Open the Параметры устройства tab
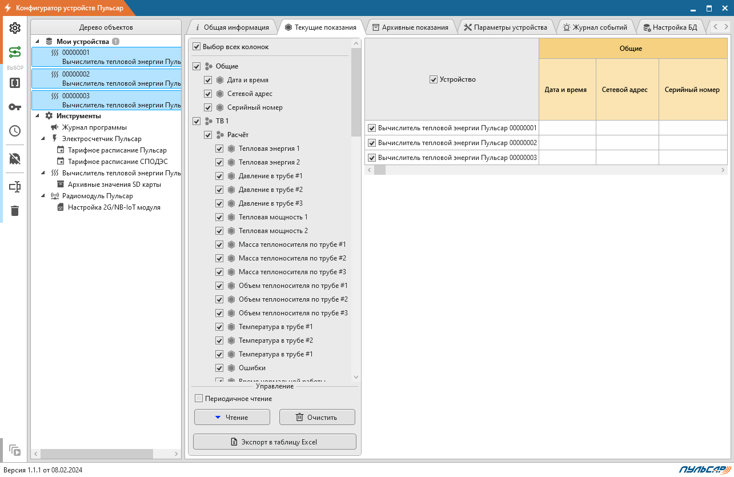 pos(506,27)
